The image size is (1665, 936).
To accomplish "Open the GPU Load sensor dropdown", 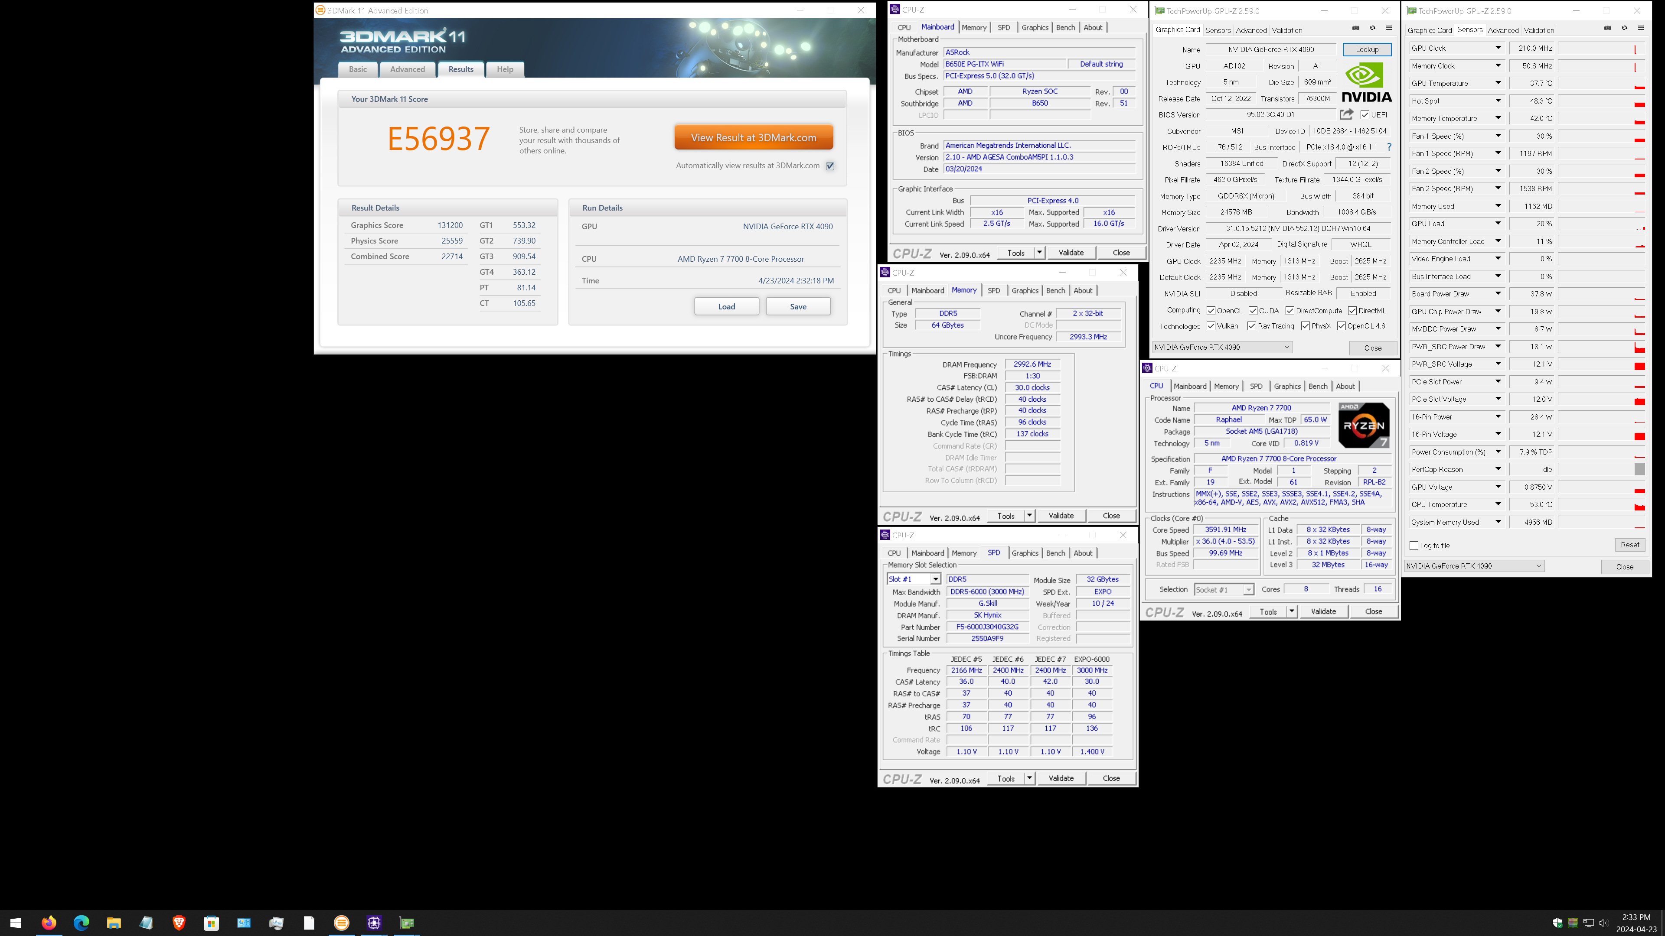I will [x=1498, y=224].
